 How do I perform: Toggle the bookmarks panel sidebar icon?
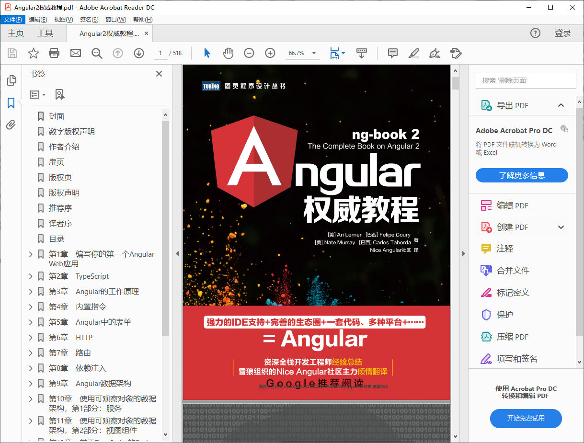(11, 103)
